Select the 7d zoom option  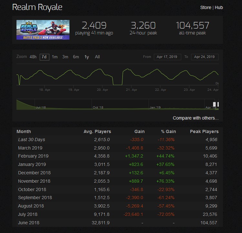45,57
